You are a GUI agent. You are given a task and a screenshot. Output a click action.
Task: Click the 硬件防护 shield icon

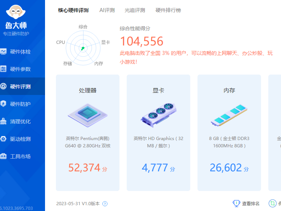tap(3, 104)
